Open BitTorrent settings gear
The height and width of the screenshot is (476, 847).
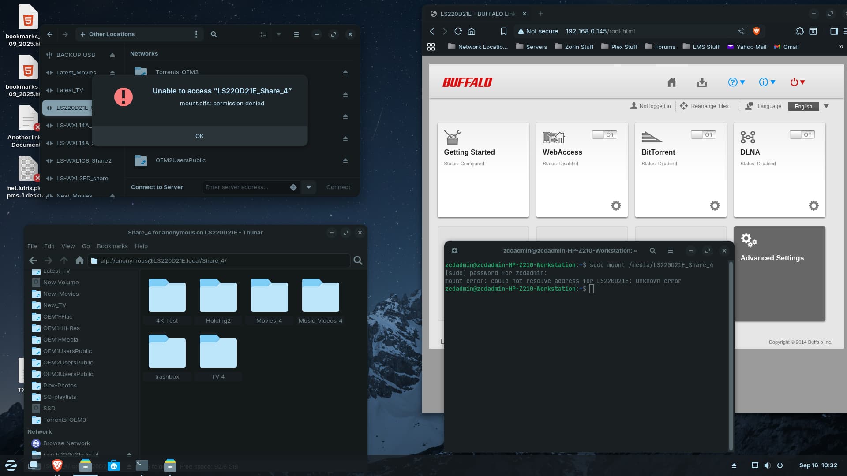pyautogui.click(x=715, y=205)
